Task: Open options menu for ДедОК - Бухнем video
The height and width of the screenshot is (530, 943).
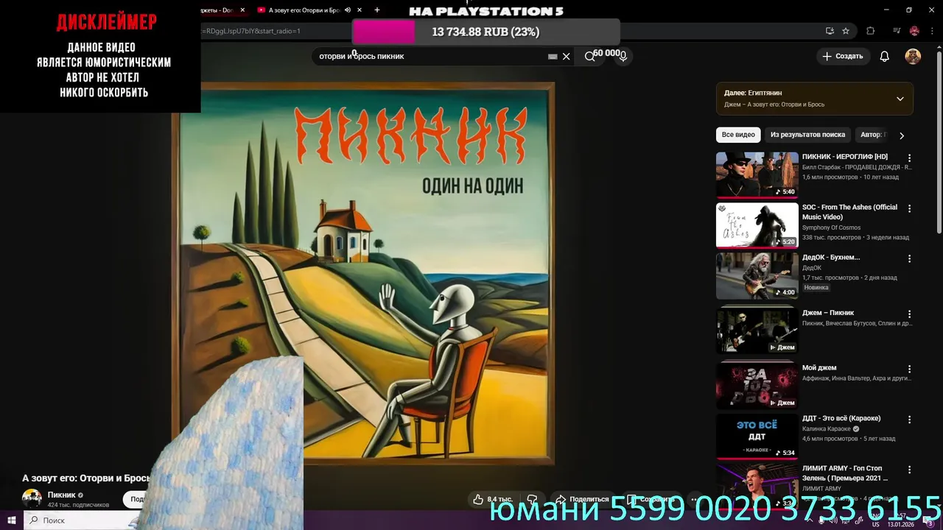Action: 909,259
